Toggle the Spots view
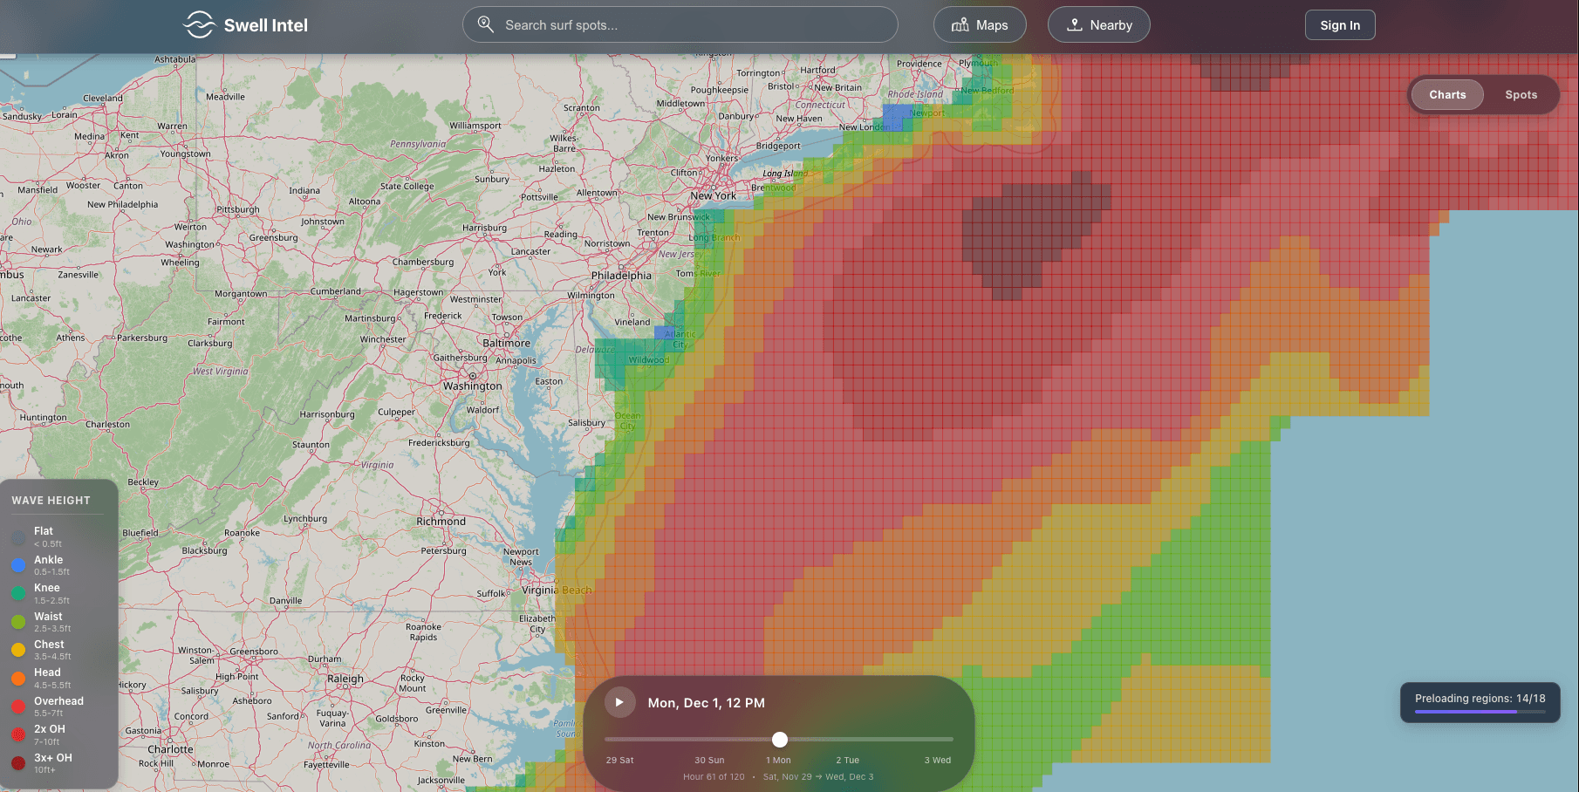Screen dimensions: 1579x792 1521,94
